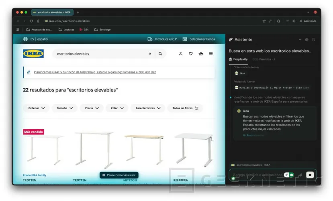This screenshot has height=201, width=333.
Task: Open the extensions puzzle icon
Action: tap(278, 21)
